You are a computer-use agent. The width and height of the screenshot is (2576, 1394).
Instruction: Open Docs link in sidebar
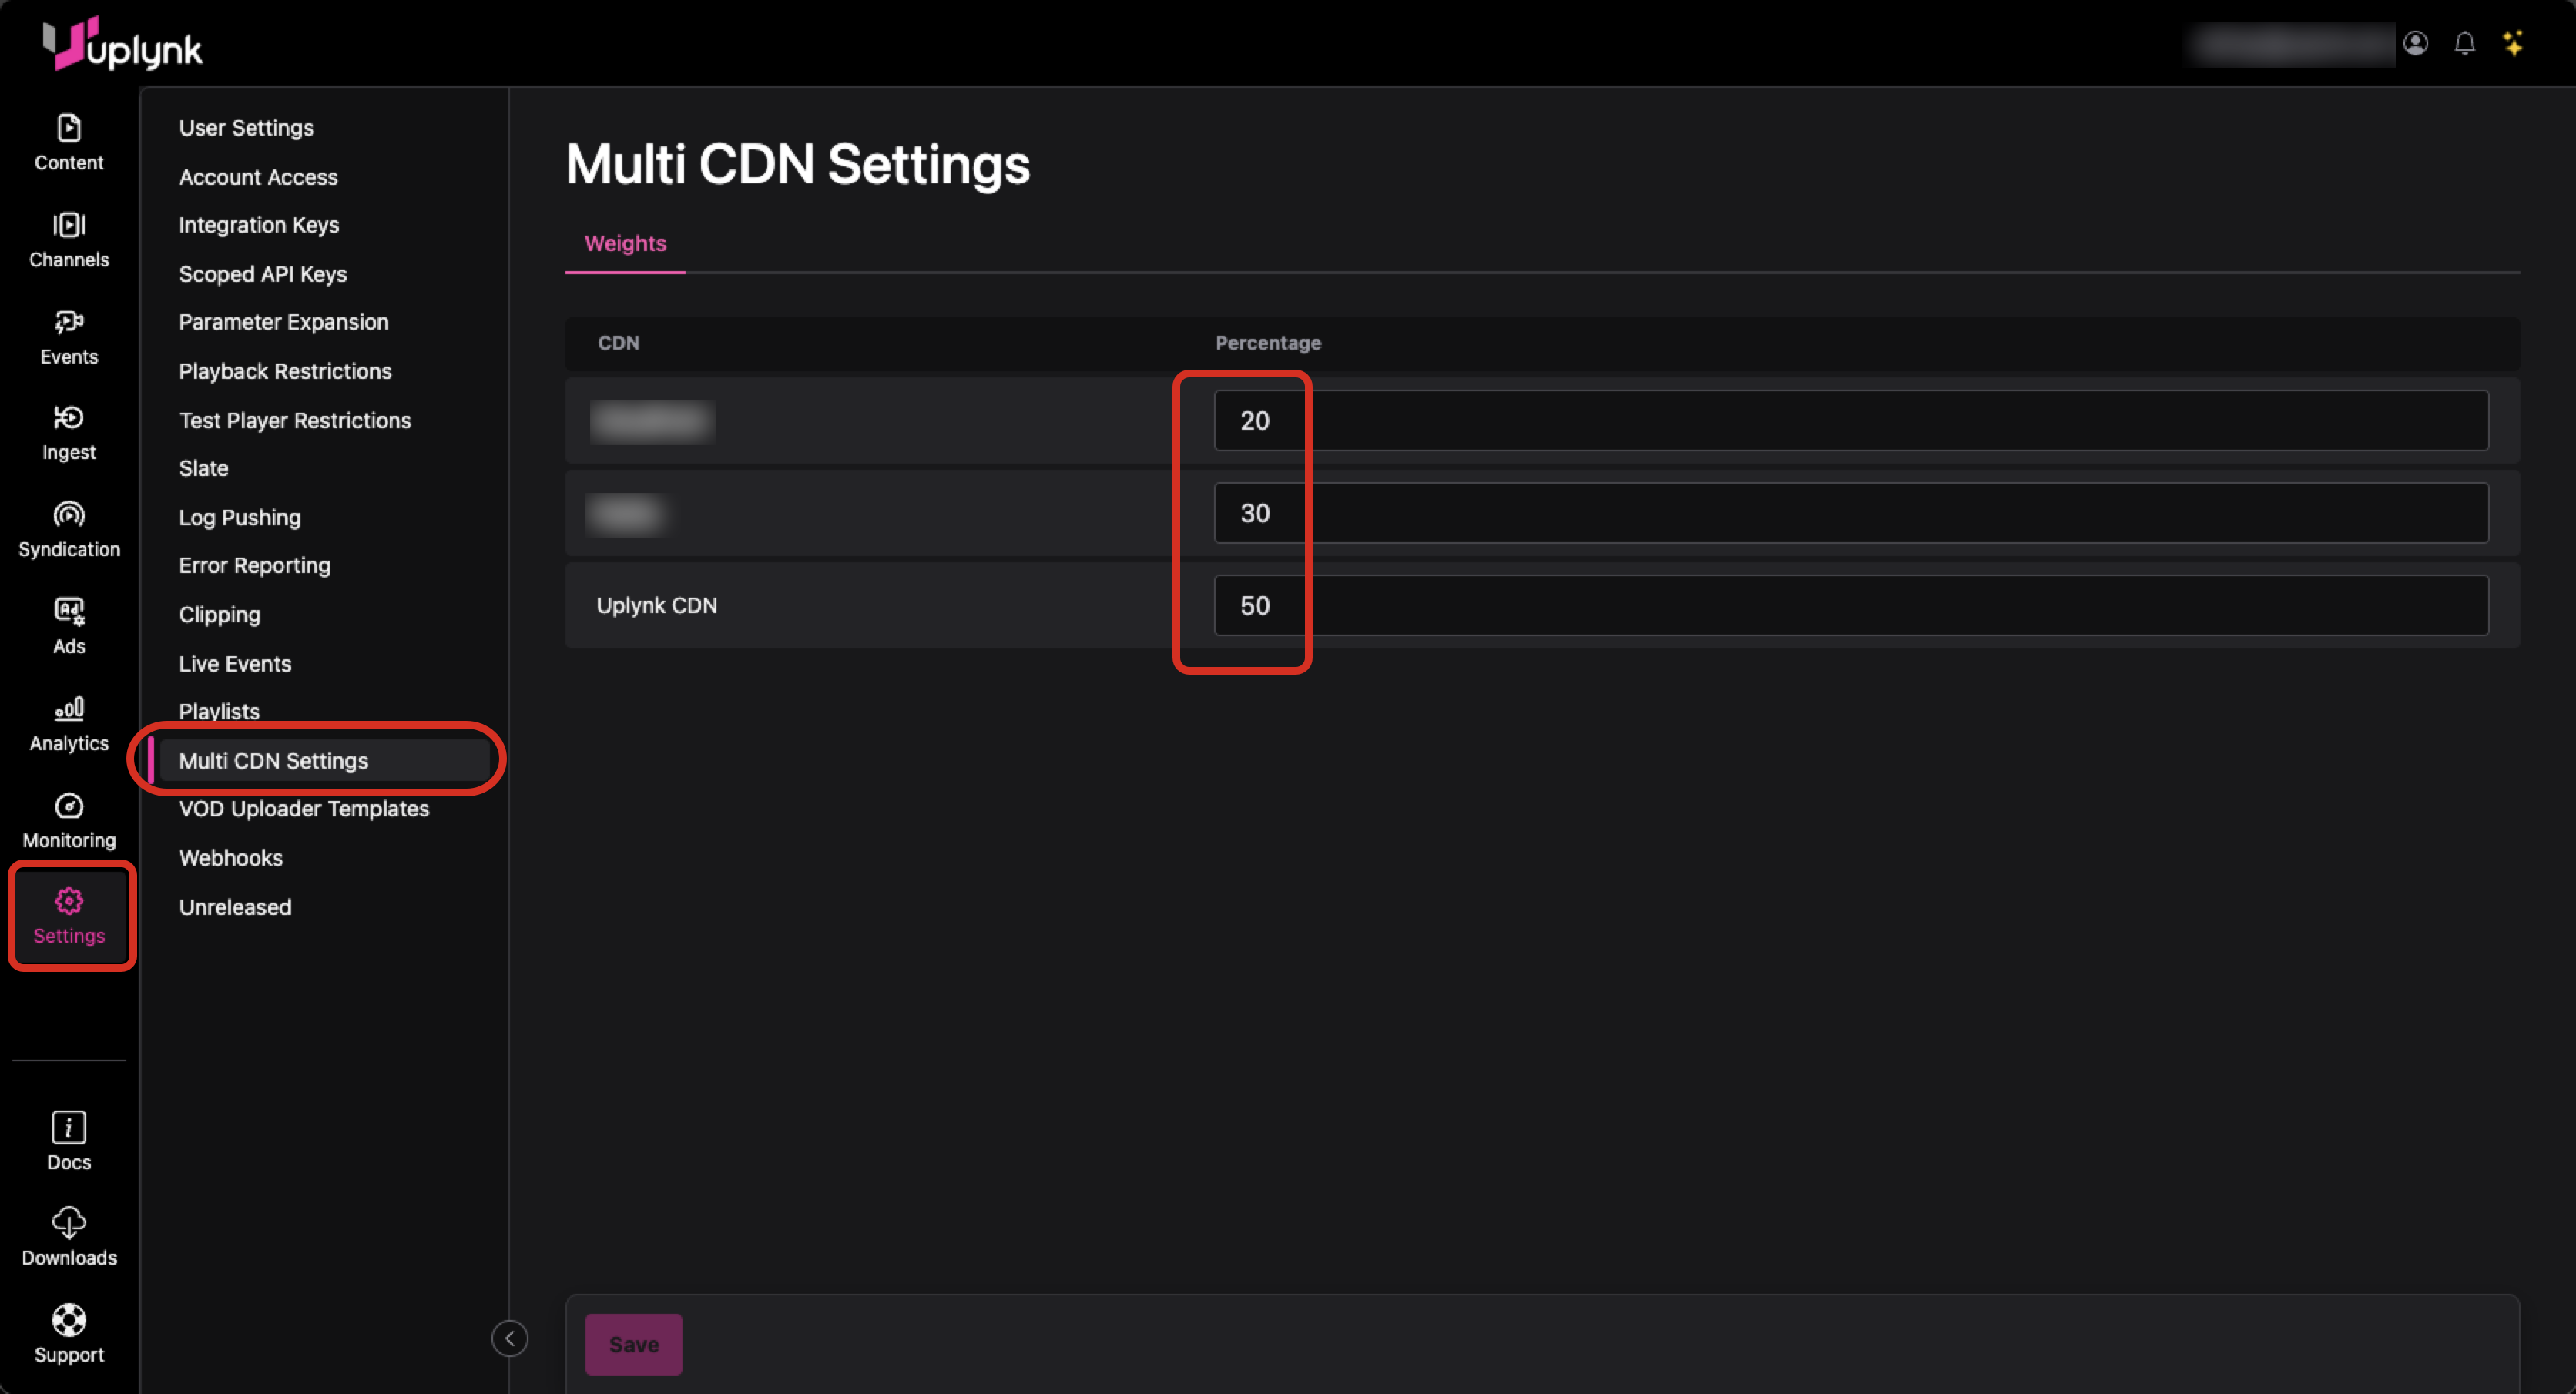click(69, 1140)
